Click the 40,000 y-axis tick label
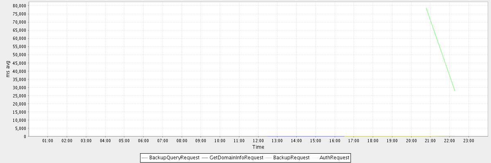This screenshot has width=491, height=163. (19, 71)
